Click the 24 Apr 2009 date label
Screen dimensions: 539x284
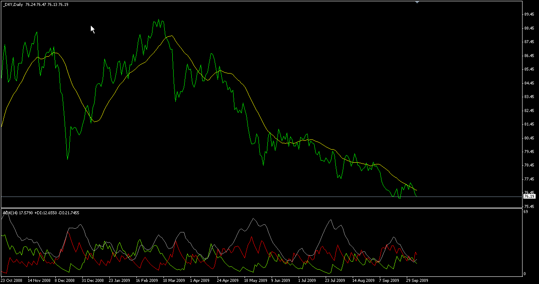[x=227, y=280]
